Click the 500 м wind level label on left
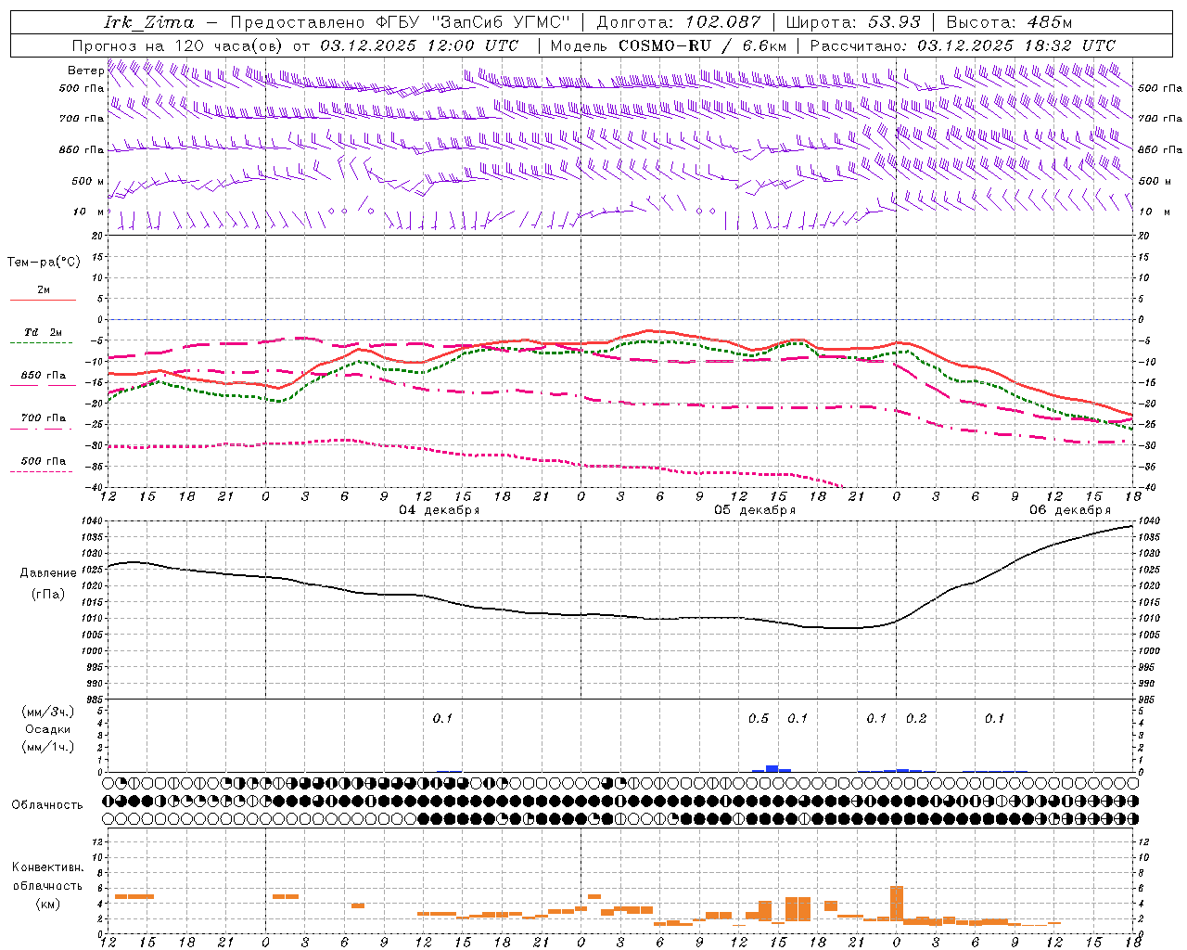This screenshot has height=950, width=1187. tap(88, 181)
